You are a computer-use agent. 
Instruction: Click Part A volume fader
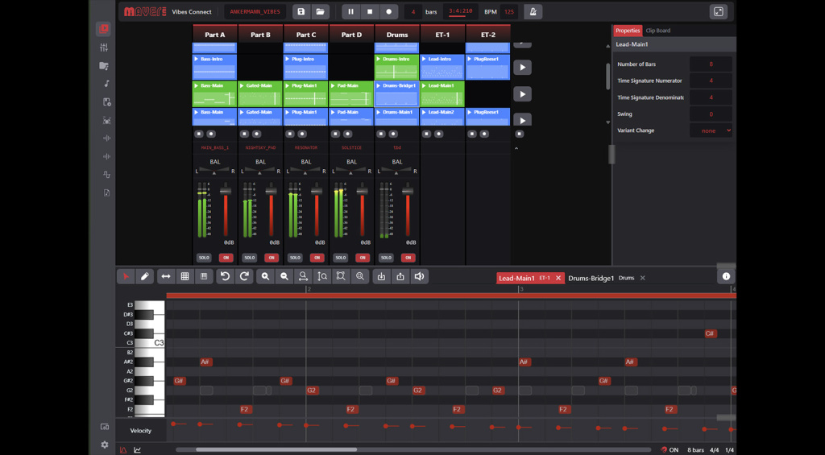click(226, 192)
